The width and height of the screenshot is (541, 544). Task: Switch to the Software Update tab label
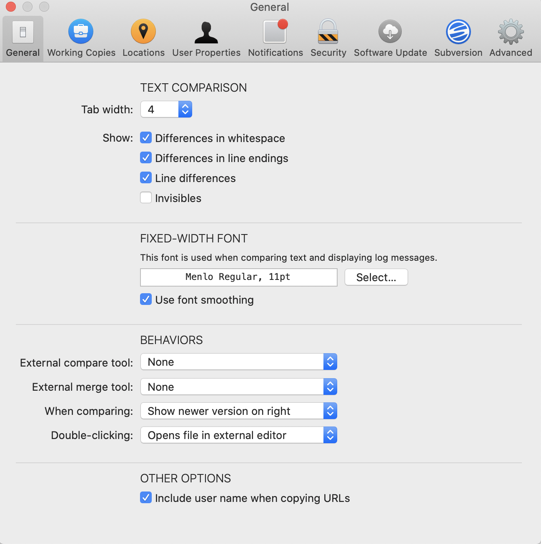pos(391,53)
